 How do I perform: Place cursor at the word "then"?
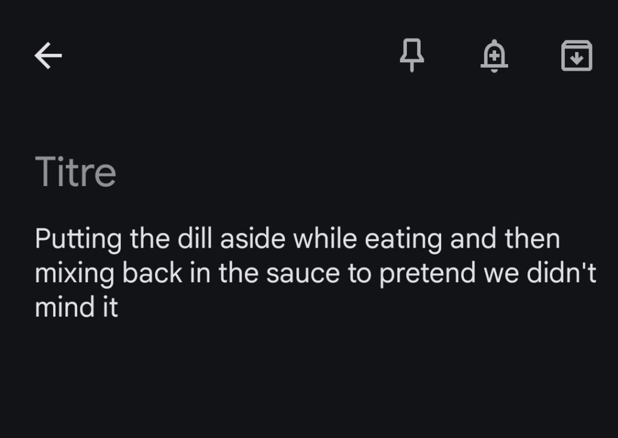(x=532, y=239)
